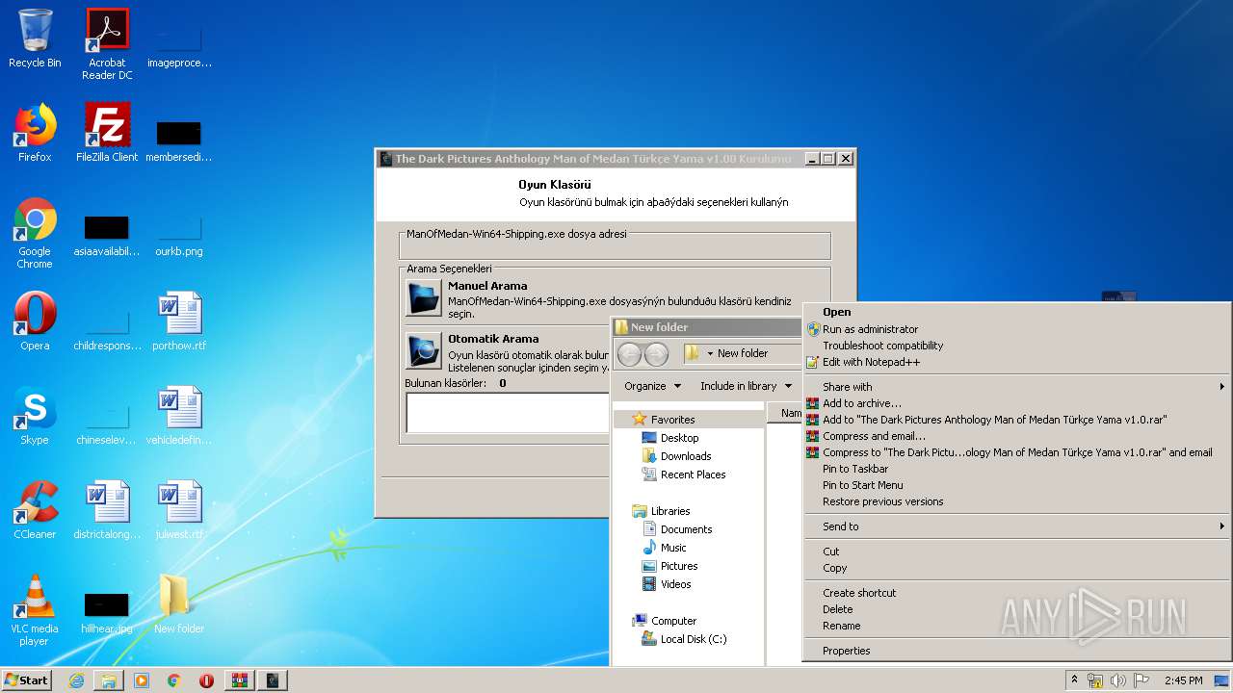Select Restore previous versions

[1016, 501]
